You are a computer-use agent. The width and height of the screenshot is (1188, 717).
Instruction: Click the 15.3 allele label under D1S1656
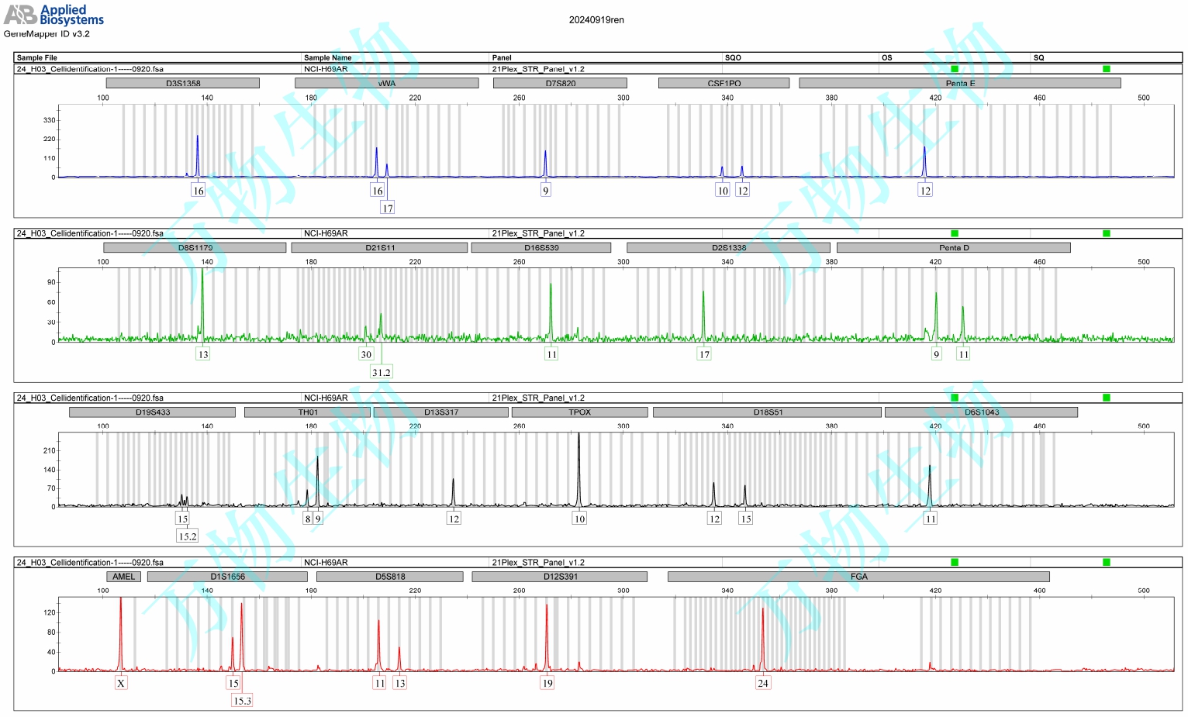pos(242,701)
